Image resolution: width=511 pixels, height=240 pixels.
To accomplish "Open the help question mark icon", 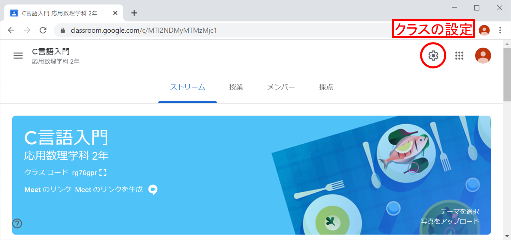I will [x=17, y=224].
